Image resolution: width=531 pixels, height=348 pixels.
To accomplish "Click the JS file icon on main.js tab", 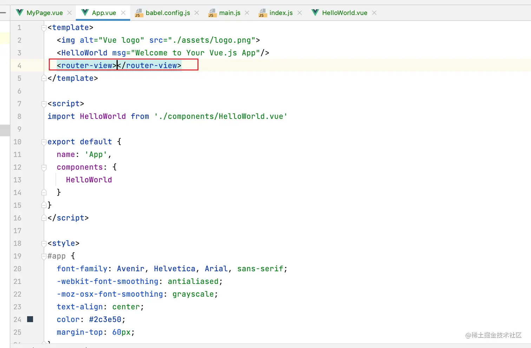I will pyautogui.click(x=212, y=13).
